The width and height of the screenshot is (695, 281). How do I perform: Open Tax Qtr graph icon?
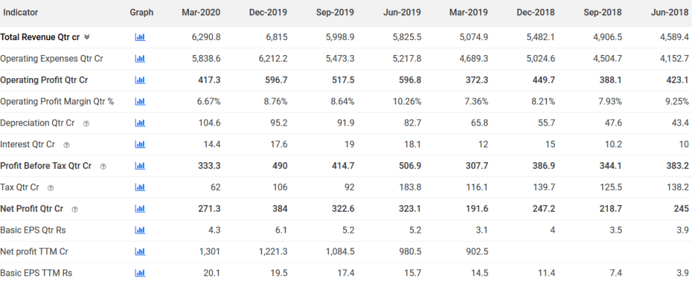[x=140, y=187]
